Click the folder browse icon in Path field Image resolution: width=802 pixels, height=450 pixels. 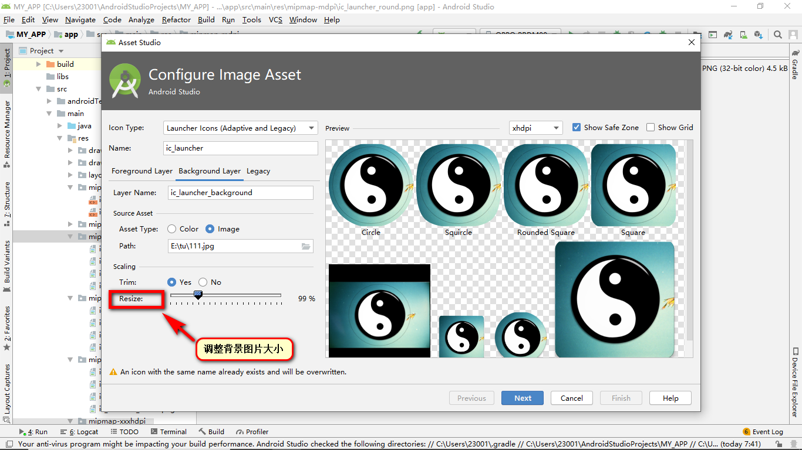306,246
